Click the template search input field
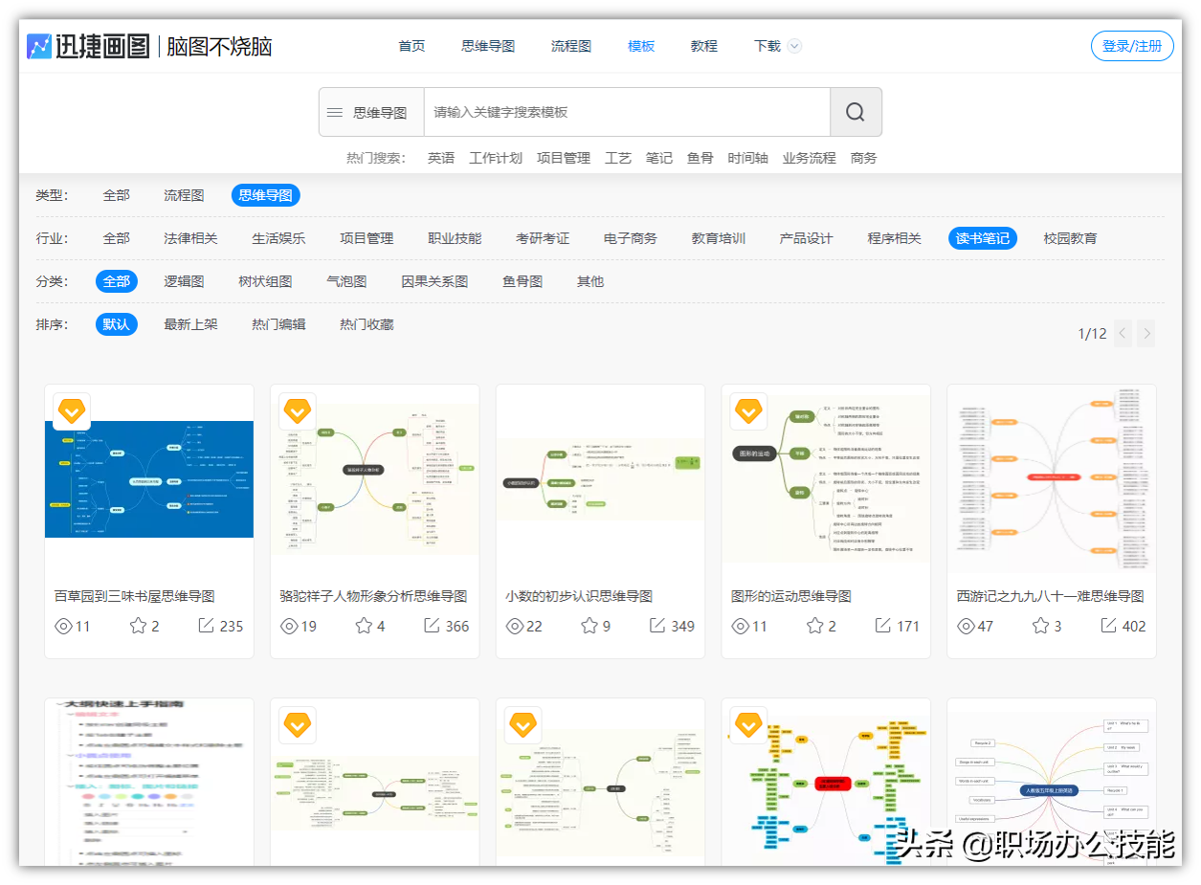Screen dimensions: 1201x885 [x=622, y=112]
